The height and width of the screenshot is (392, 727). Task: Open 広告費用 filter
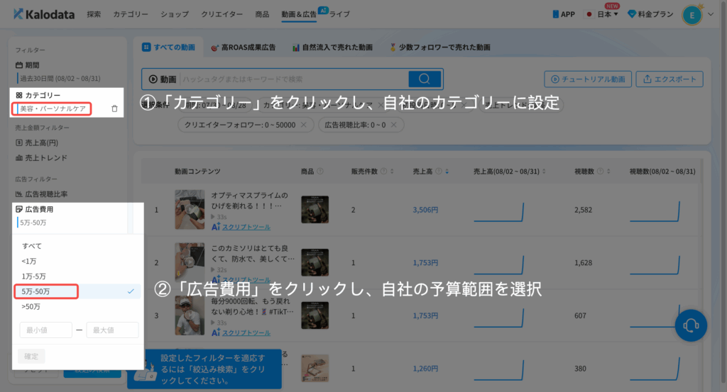click(34, 209)
